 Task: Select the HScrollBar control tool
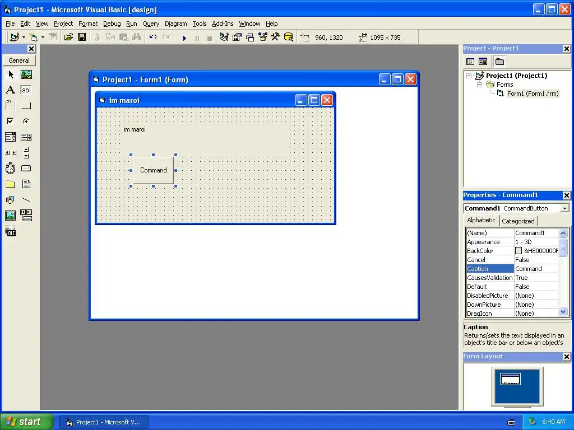pyautogui.click(x=11, y=153)
